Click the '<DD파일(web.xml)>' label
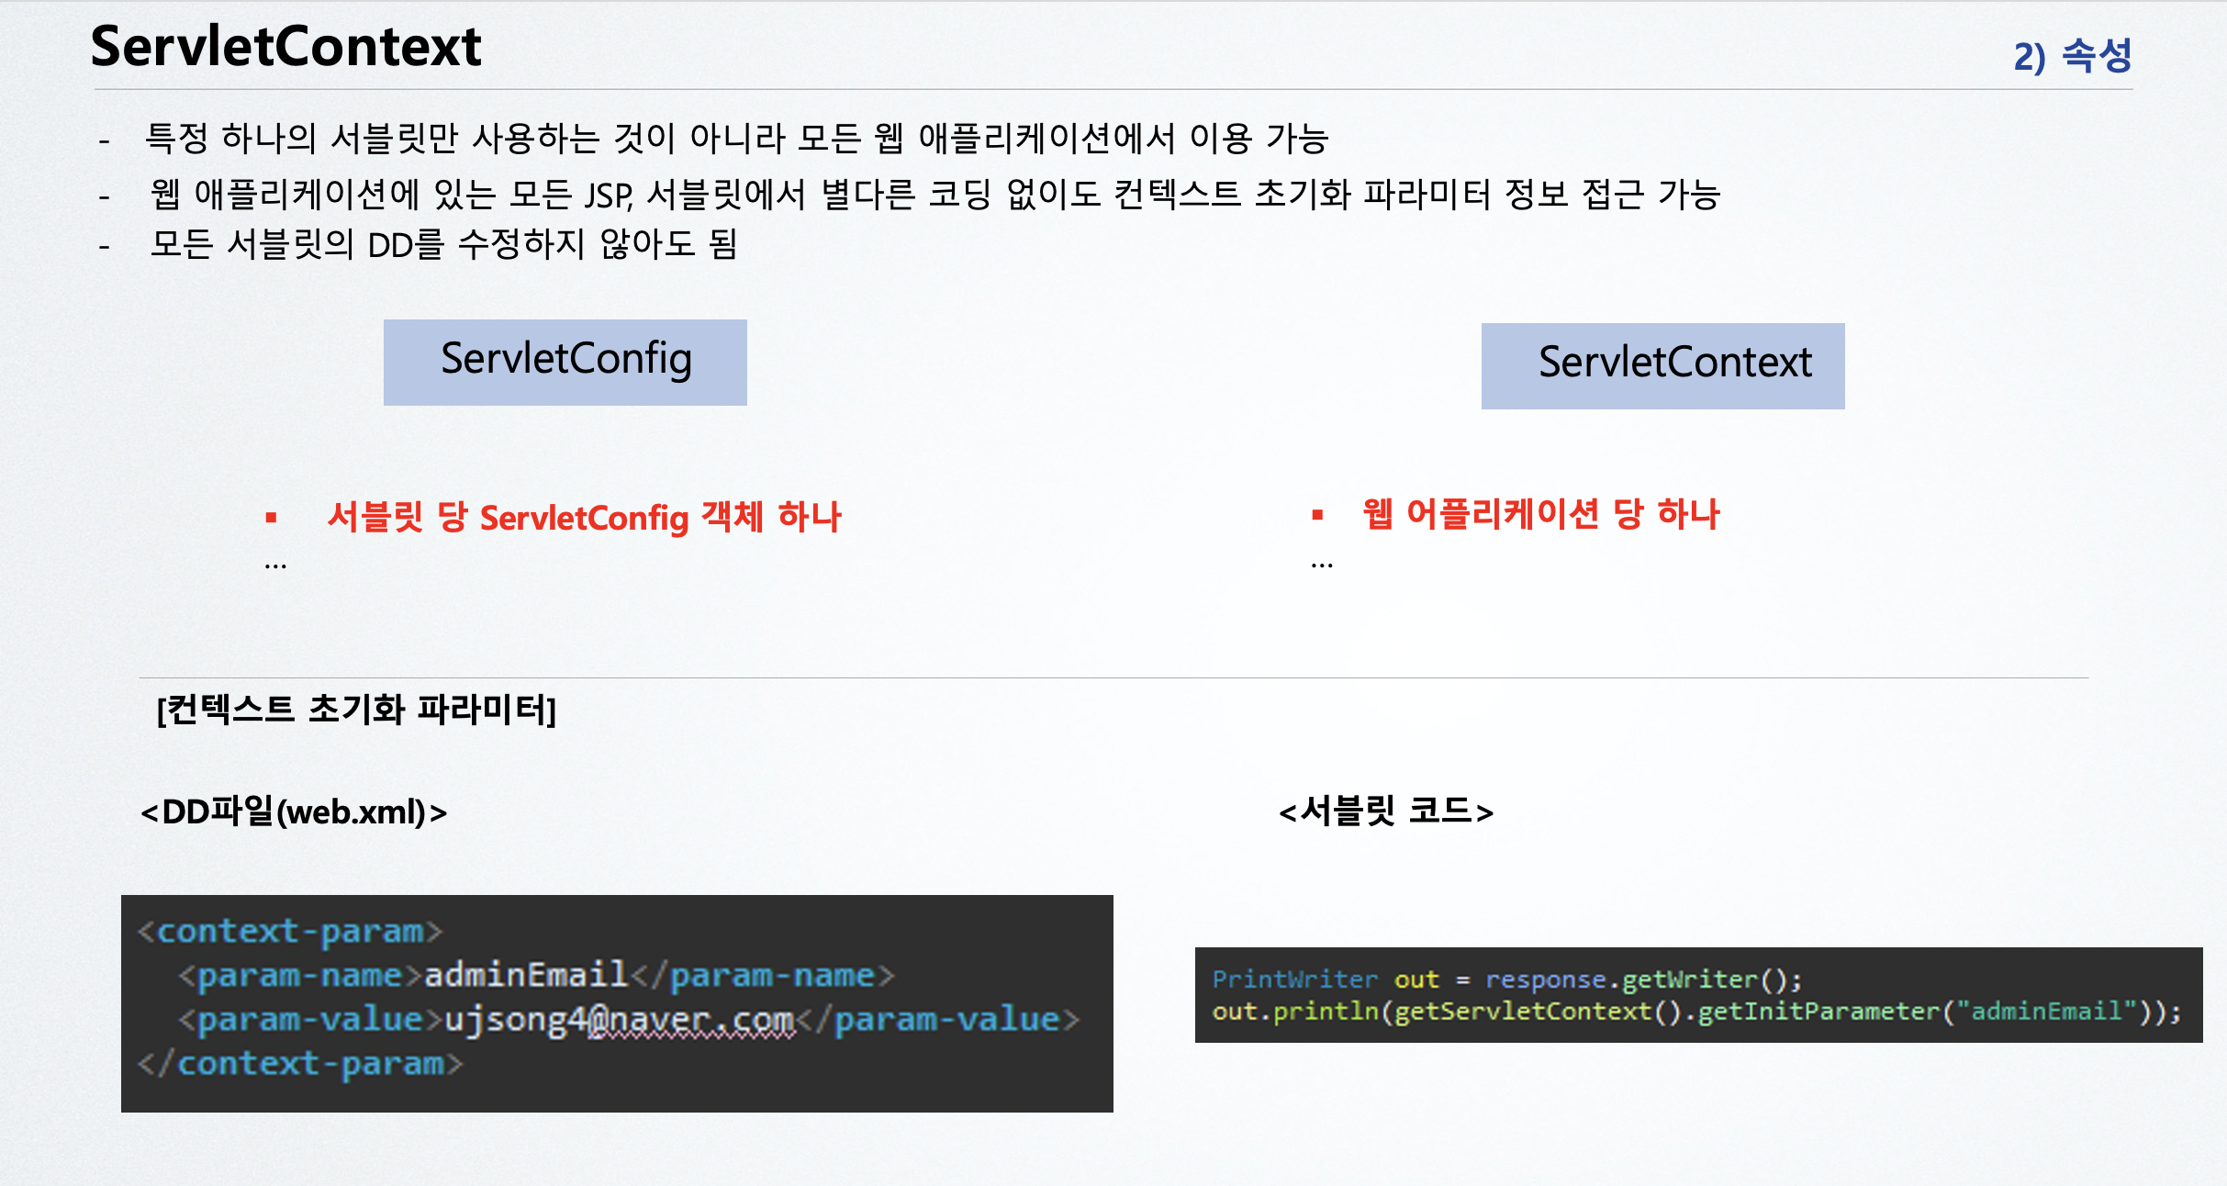The height and width of the screenshot is (1186, 2227). pyautogui.click(x=294, y=811)
